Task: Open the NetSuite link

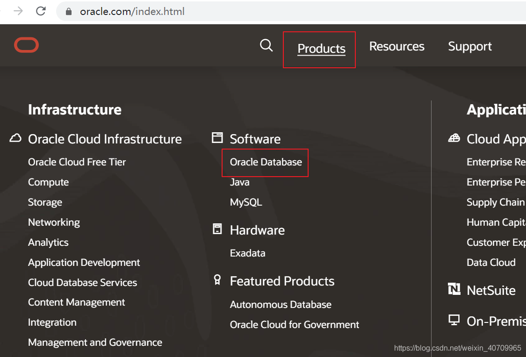Action: pyautogui.click(x=491, y=290)
